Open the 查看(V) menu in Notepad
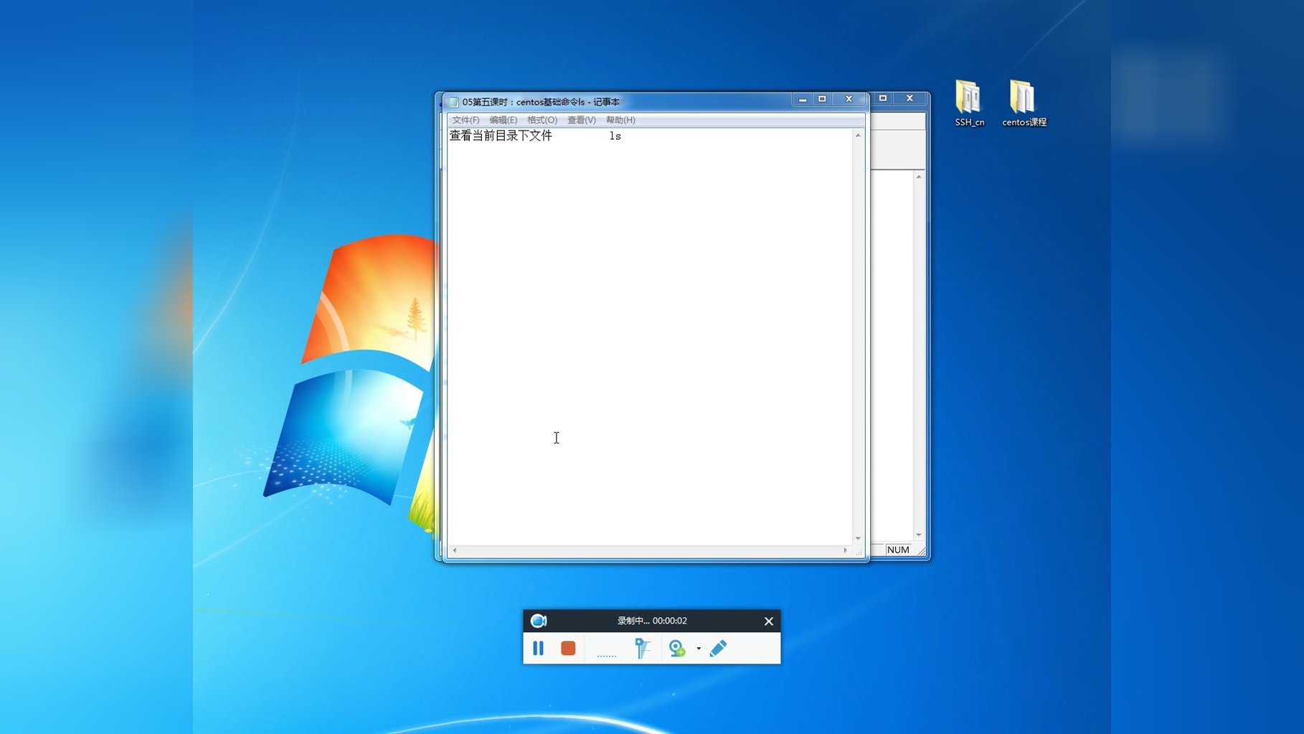1304x734 pixels. (581, 120)
